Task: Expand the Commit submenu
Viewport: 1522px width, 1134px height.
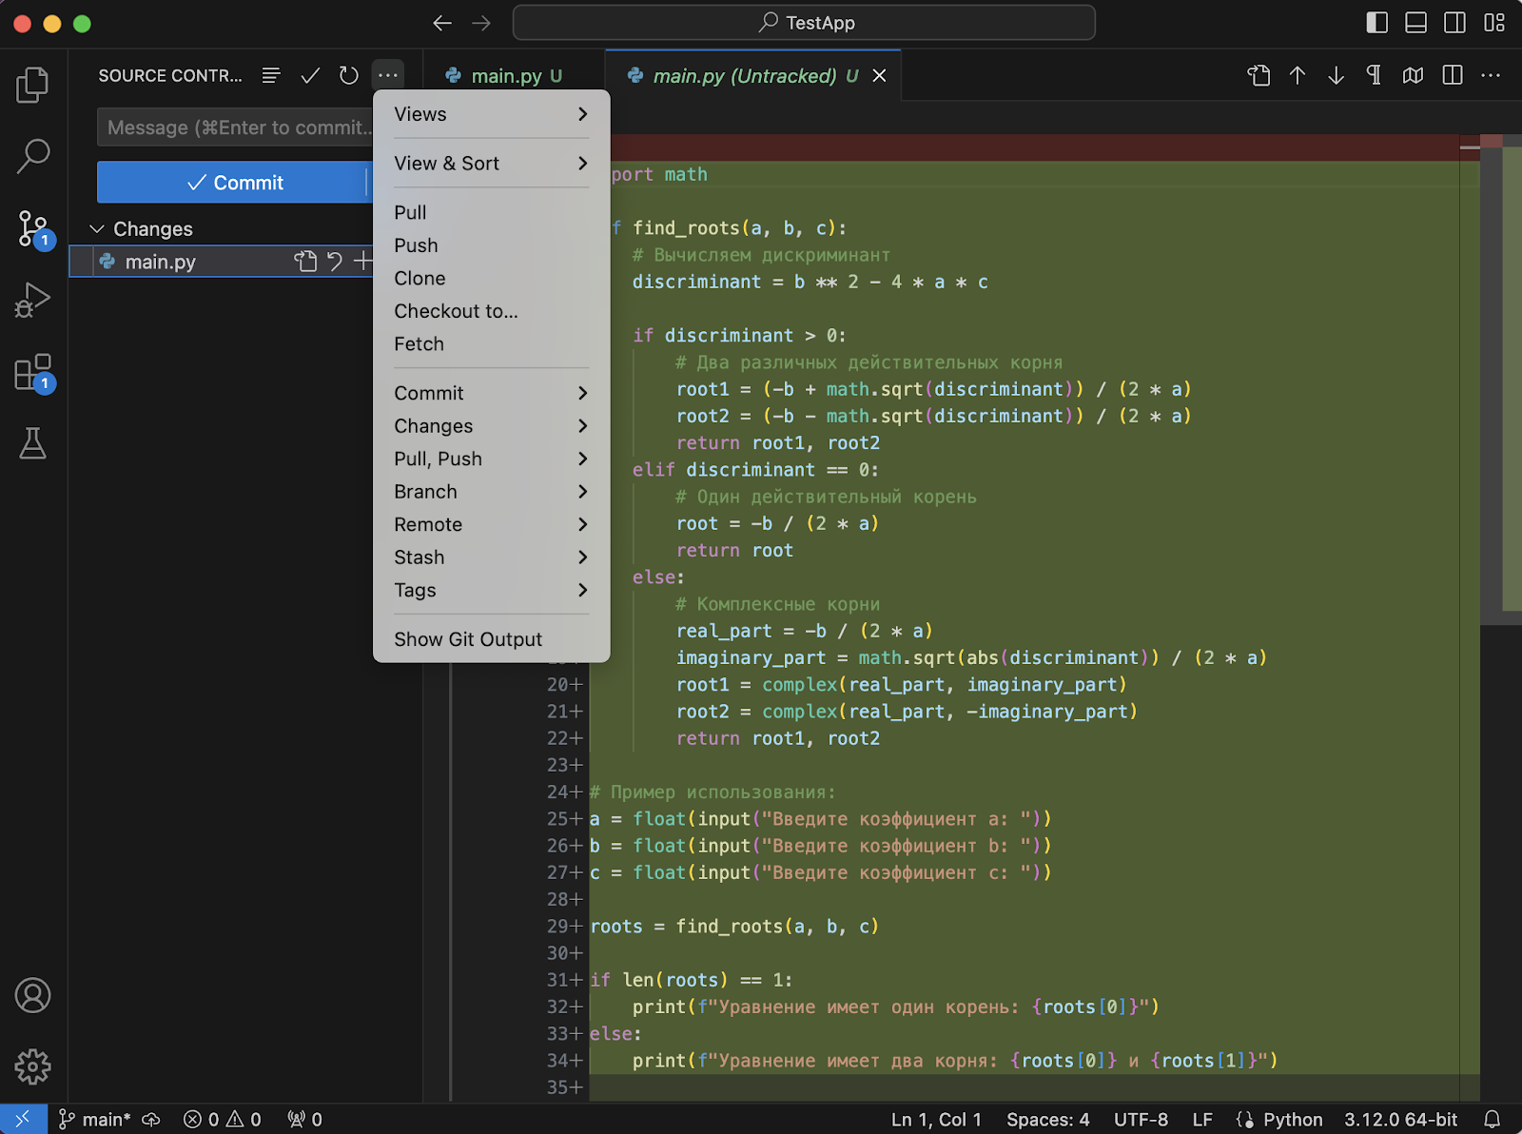Action: point(491,393)
